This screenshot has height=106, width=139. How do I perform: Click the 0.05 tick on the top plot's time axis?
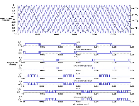click(113, 34)
